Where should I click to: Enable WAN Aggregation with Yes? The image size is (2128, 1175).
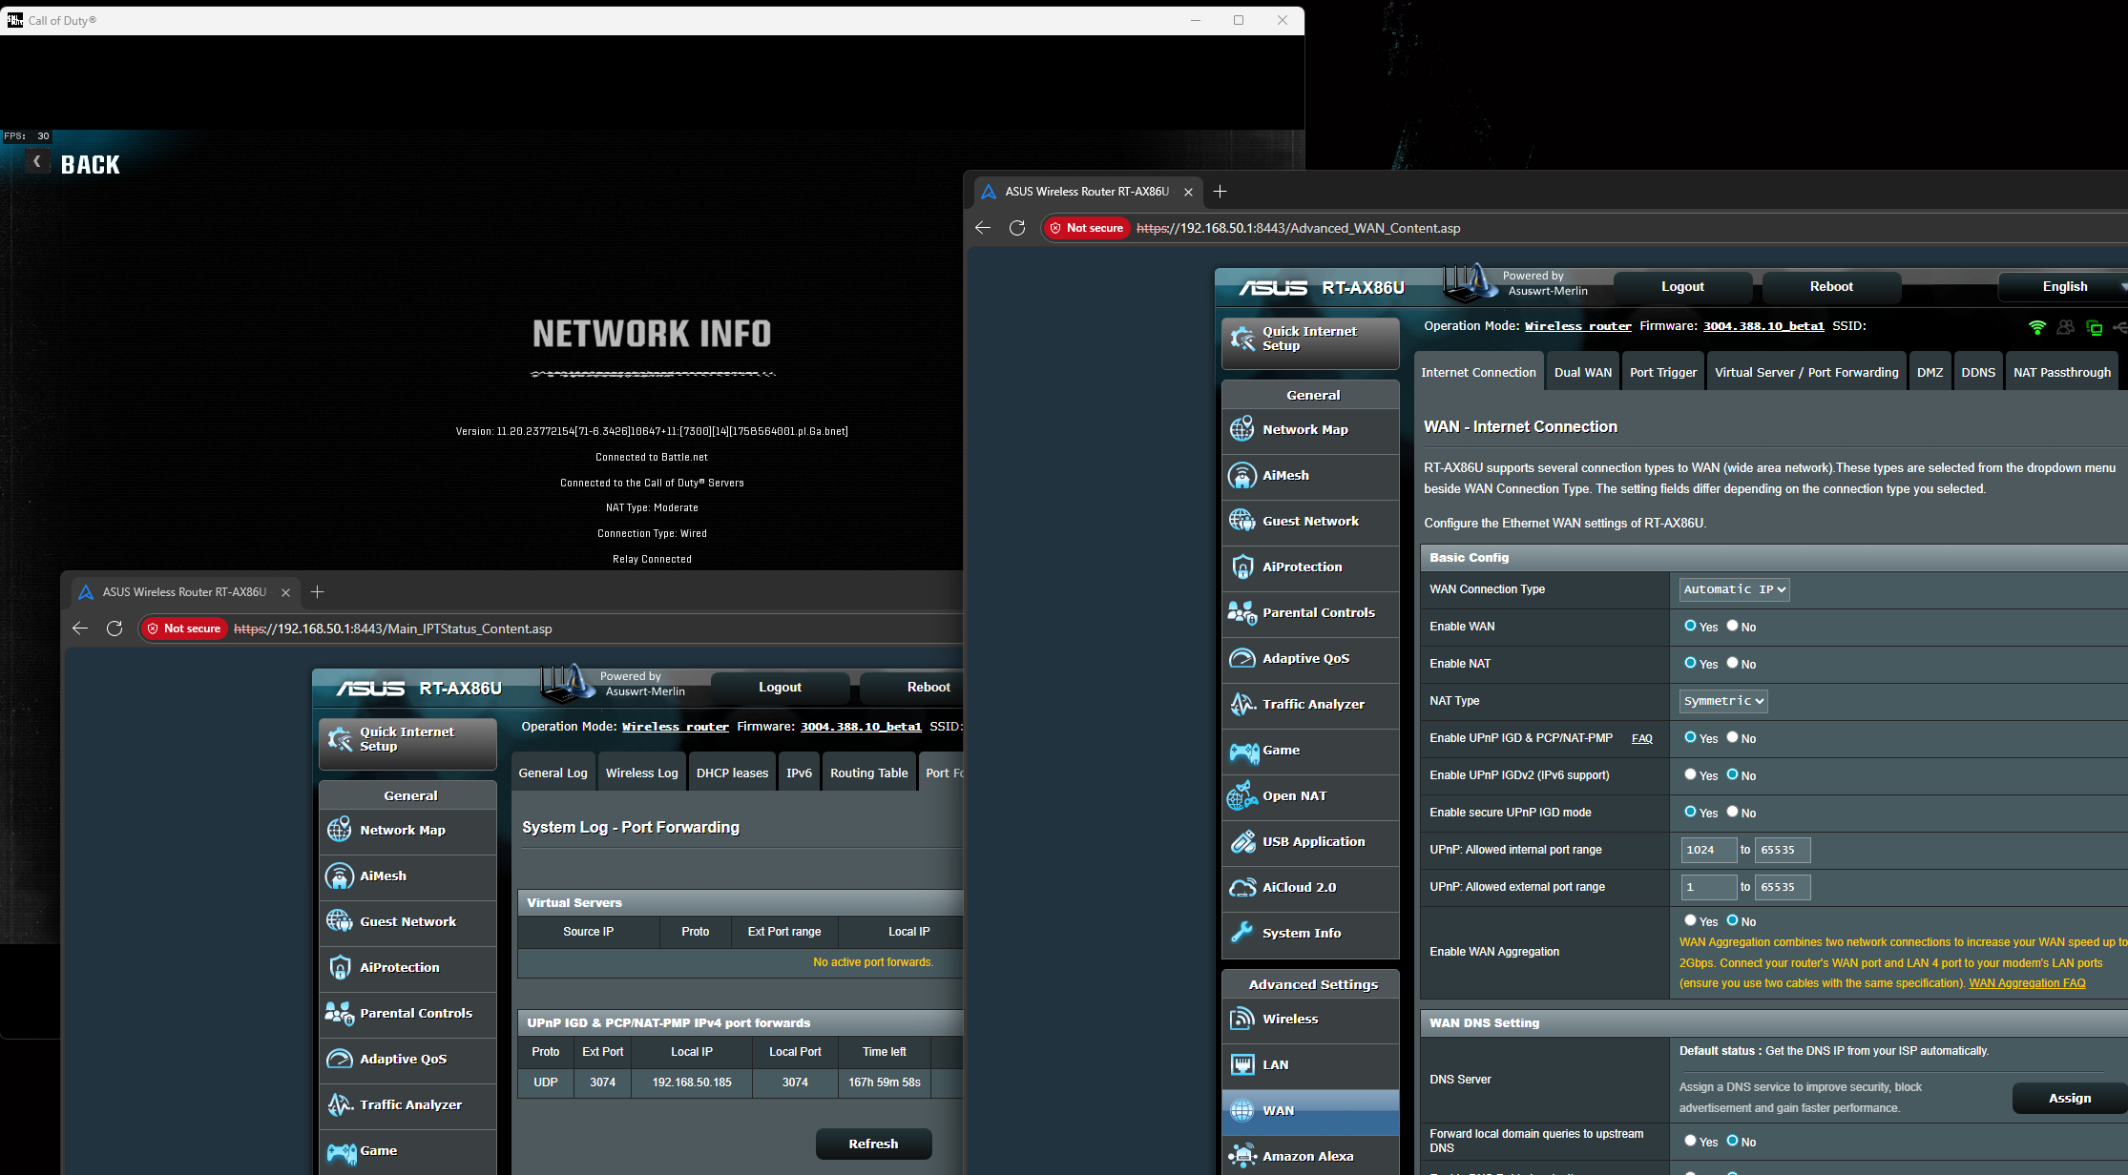click(1690, 920)
